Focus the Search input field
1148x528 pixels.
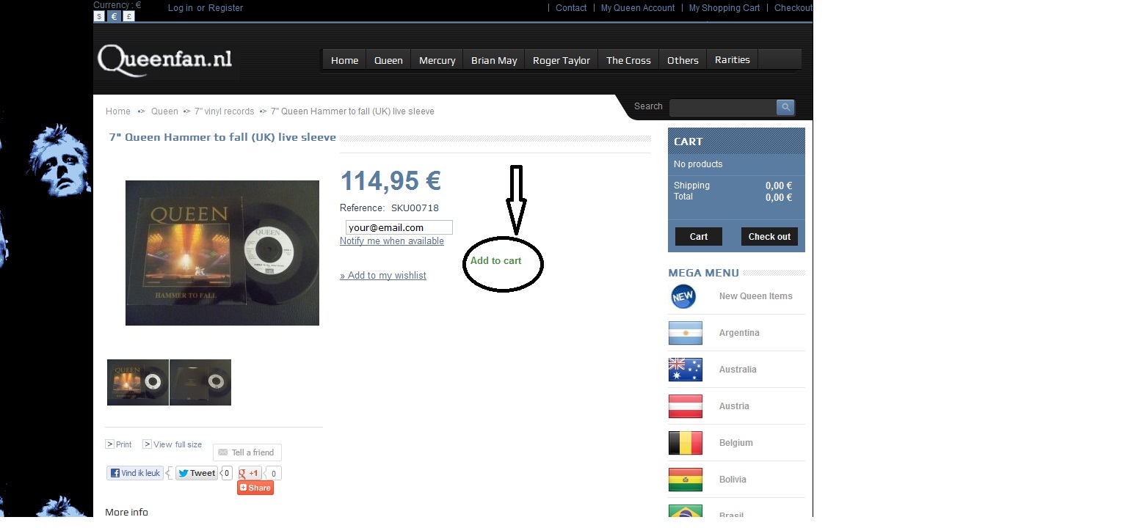[x=723, y=107]
